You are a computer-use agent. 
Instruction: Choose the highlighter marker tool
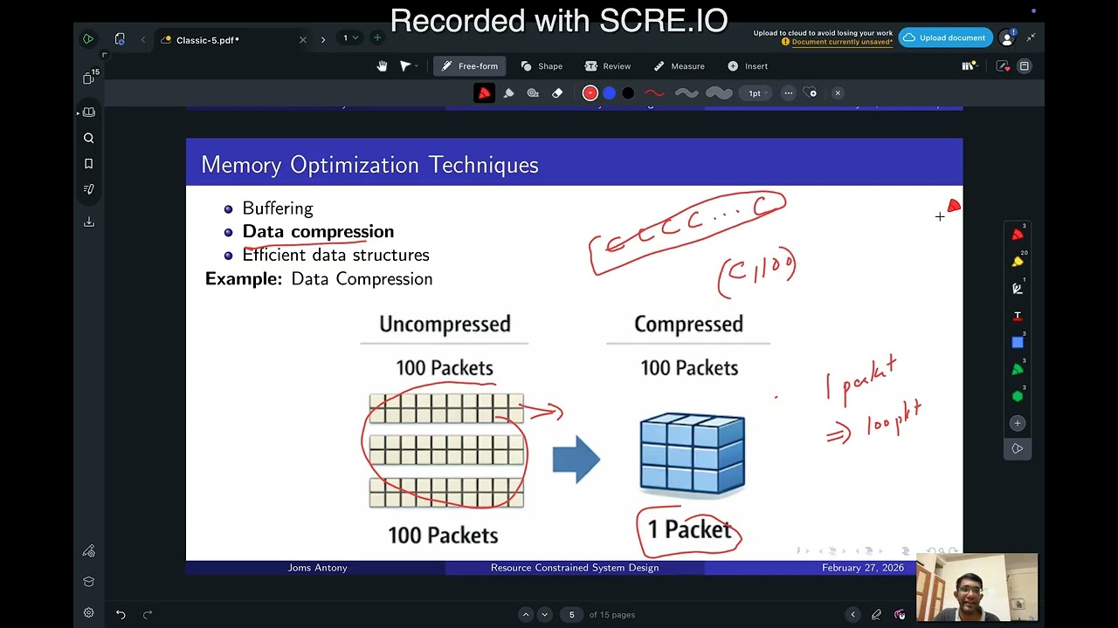508,93
